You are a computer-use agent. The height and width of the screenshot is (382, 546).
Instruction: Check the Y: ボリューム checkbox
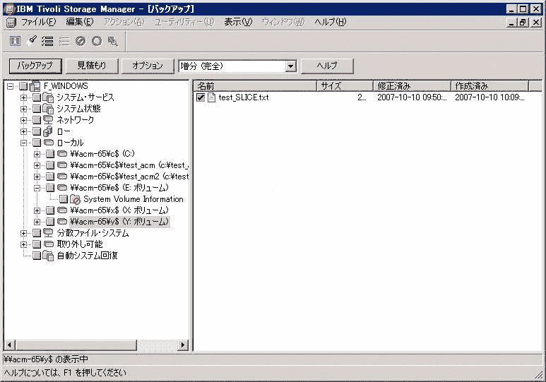(50, 222)
